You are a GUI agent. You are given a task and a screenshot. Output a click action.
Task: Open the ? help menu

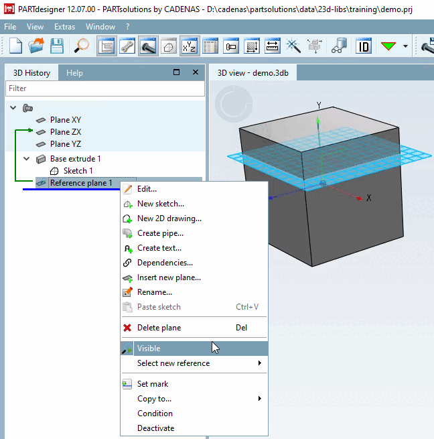click(128, 27)
